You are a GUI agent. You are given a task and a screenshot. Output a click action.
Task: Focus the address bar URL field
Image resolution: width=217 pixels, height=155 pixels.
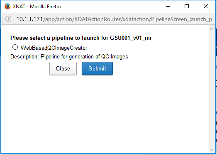click(x=114, y=19)
